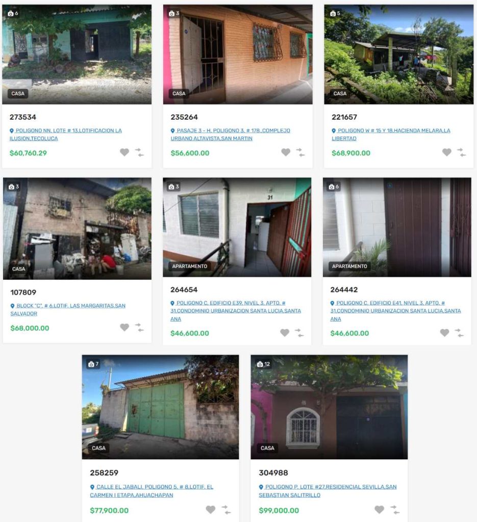Click compare arrows on listing 235264

point(300,152)
